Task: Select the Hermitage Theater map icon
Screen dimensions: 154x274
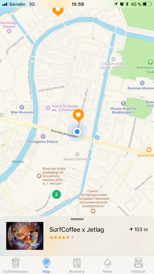Action: [9, 31]
